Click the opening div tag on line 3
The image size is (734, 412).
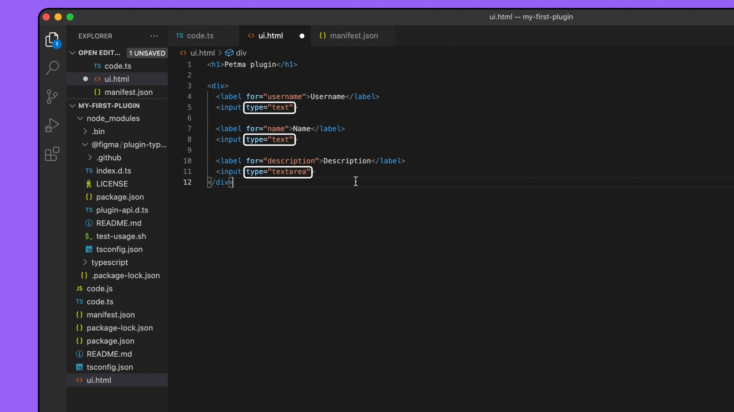coord(218,86)
